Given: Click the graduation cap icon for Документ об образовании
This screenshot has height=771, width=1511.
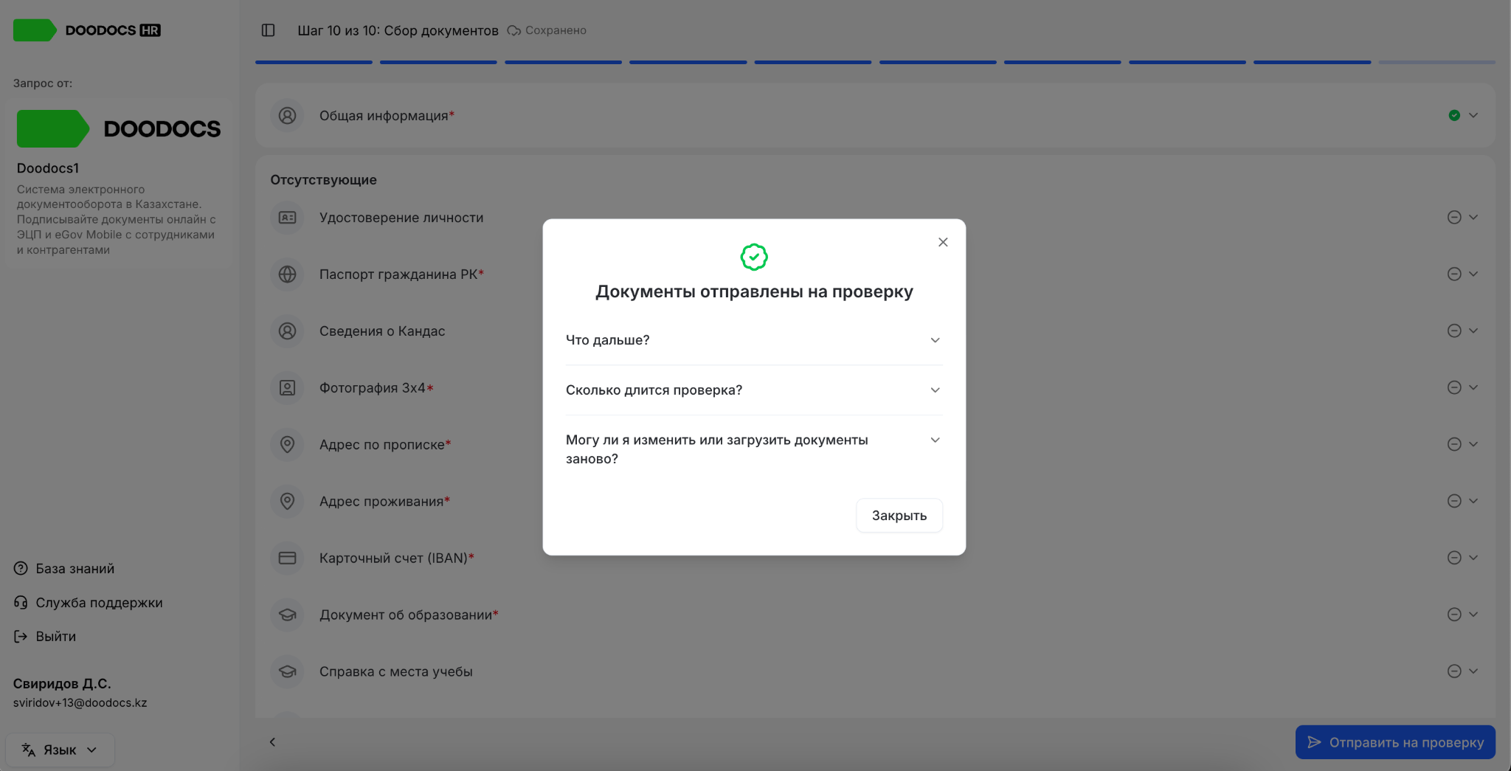Looking at the screenshot, I should pyautogui.click(x=287, y=615).
